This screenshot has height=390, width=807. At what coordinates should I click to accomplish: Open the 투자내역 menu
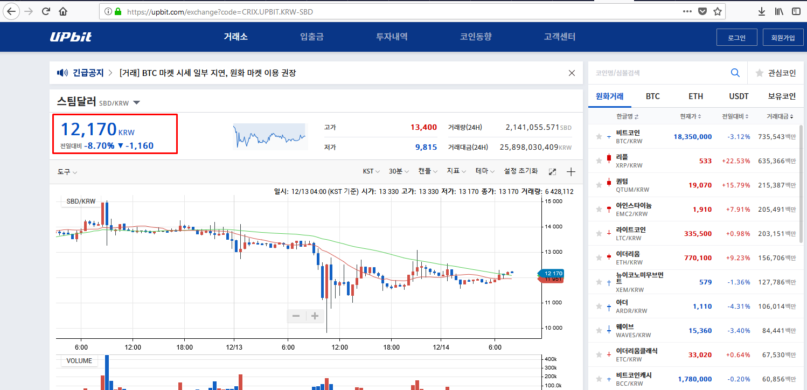pos(392,37)
